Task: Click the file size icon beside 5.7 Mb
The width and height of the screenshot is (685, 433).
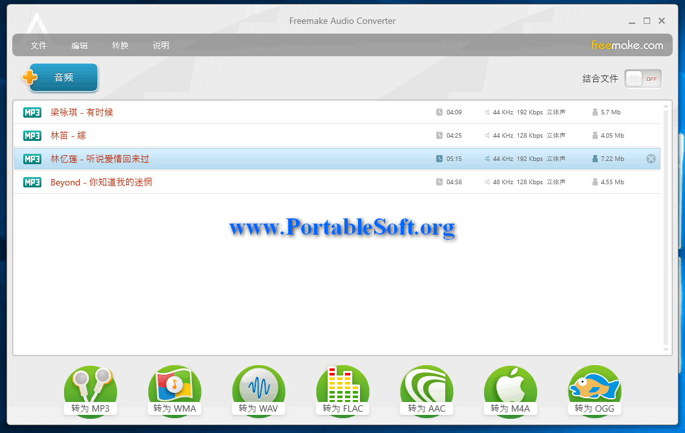Action: coord(595,112)
